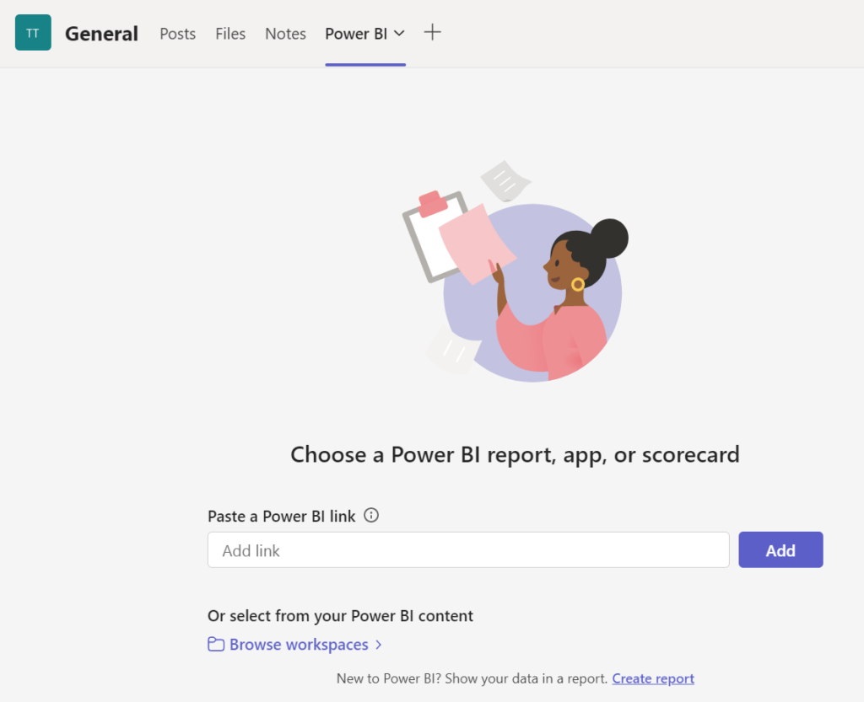Click the info icon beside Paste a Power BI link
The image size is (864, 702).
371,516
